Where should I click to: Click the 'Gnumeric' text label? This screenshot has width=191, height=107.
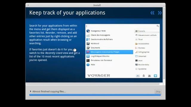coord(95,48)
